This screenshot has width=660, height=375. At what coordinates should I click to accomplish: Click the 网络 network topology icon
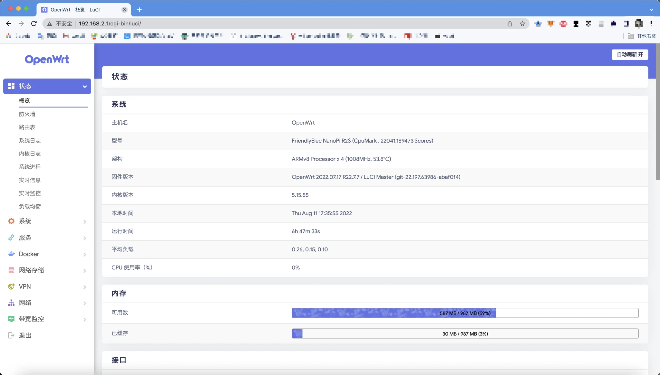point(11,303)
